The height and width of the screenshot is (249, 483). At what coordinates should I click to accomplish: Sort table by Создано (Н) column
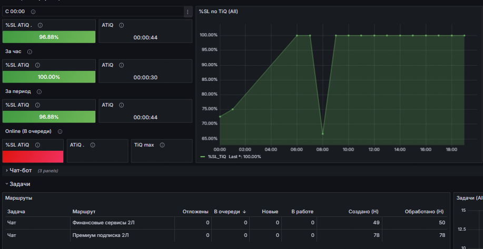[363, 212]
